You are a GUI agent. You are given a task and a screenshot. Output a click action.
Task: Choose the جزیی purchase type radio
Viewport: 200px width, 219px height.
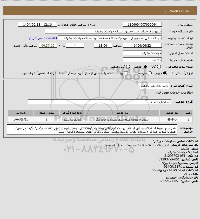click(x=165, y=73)
